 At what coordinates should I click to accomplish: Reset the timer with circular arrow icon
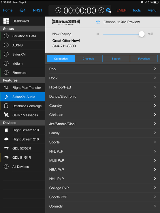(101, 10)
